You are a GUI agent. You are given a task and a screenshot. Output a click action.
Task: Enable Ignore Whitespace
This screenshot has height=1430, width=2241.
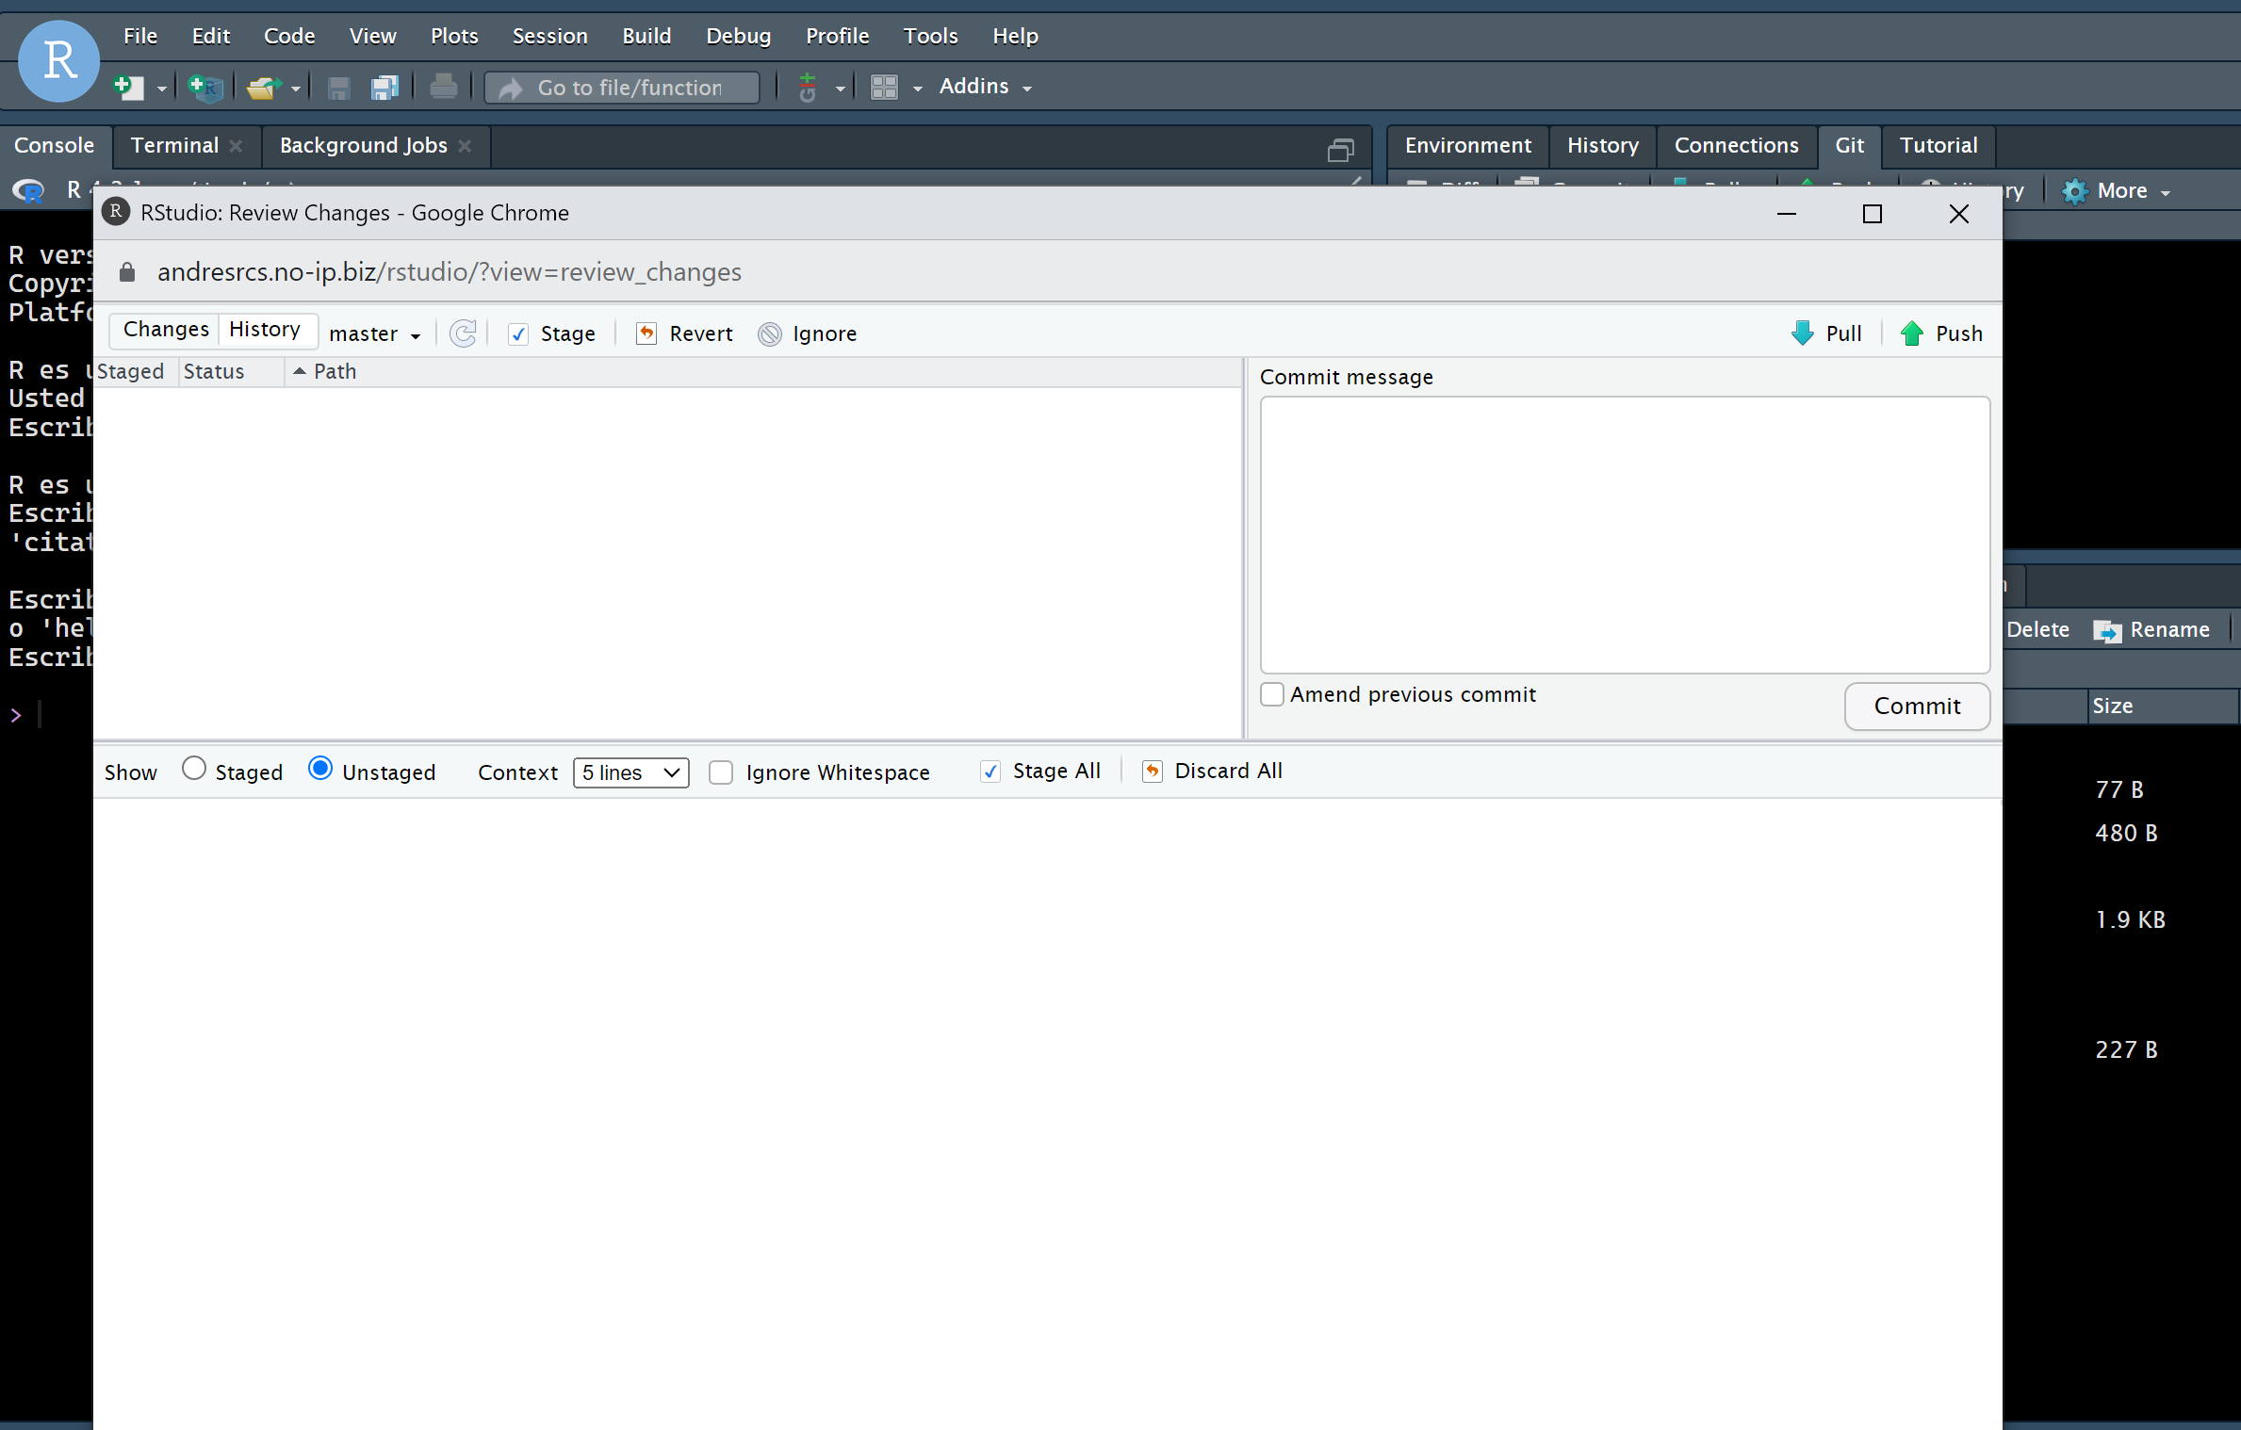point(721,772)
